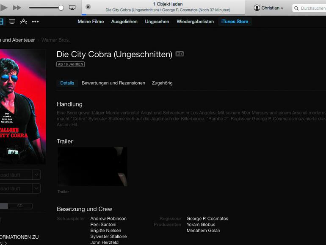Viewport: 326px width, 245px height.
Task: Open the Ungesehen tab
Action: [x=157, y=22]
